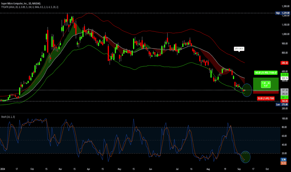The width and height of the screenshot is (291, 172).
Task: Click the Low 275.88 price label
Action: point(282,104)
